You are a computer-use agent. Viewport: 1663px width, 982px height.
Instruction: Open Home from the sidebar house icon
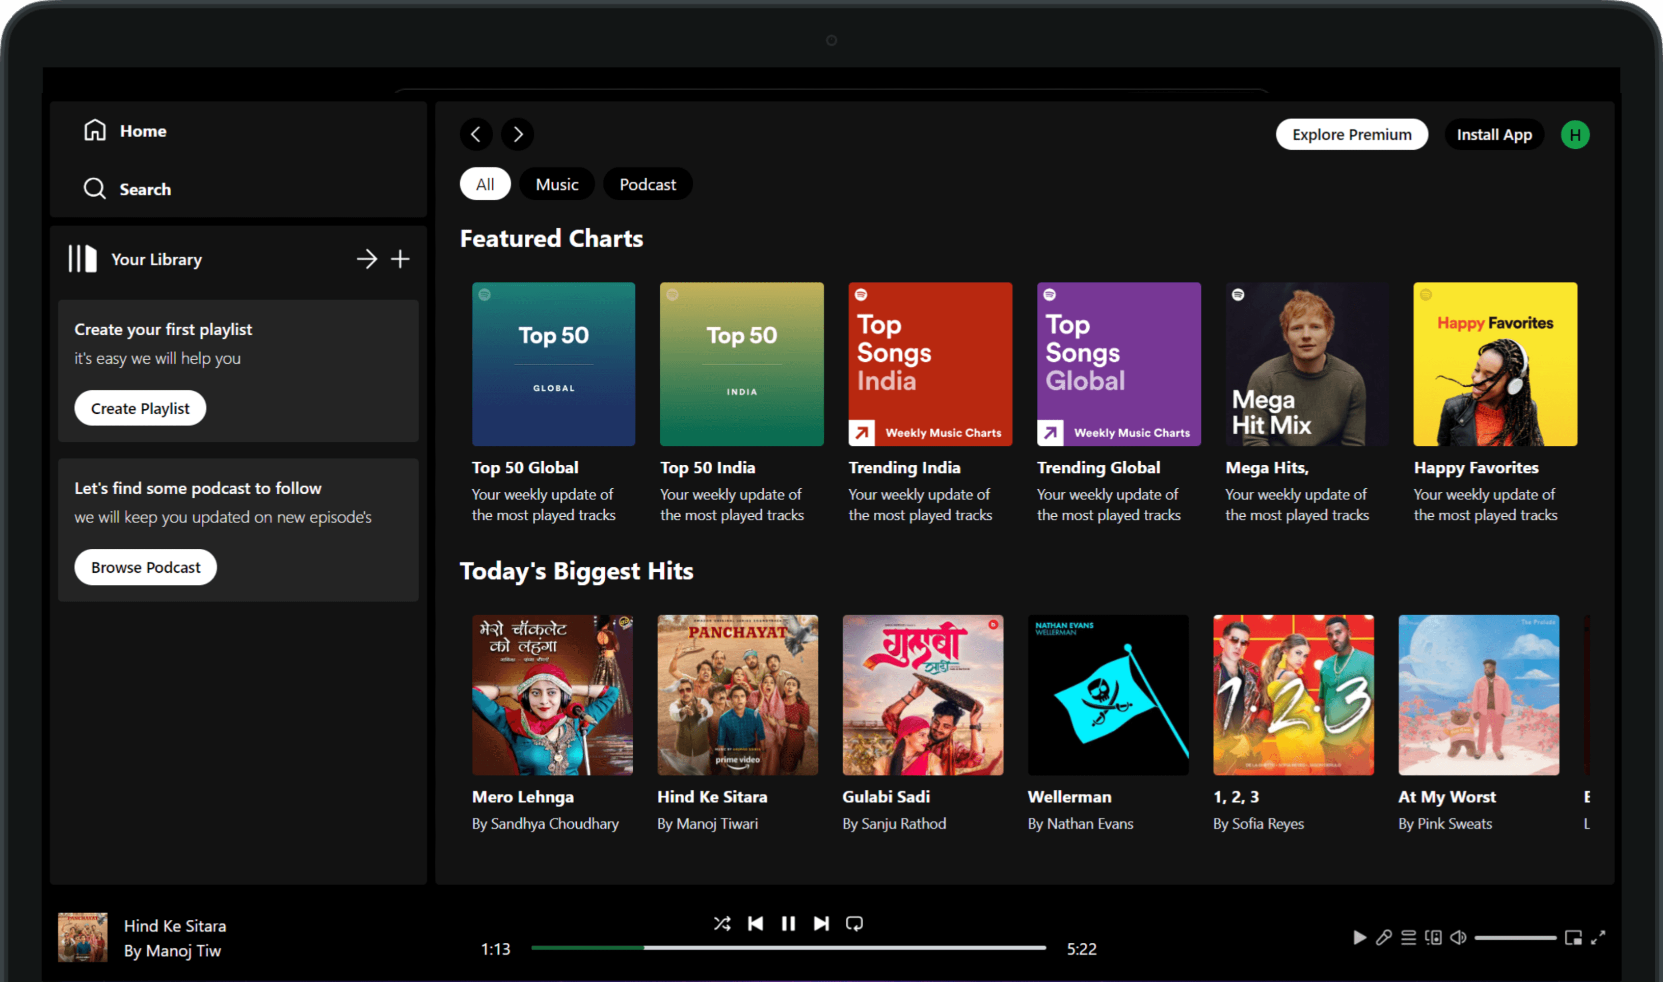[x=95, y=130]
